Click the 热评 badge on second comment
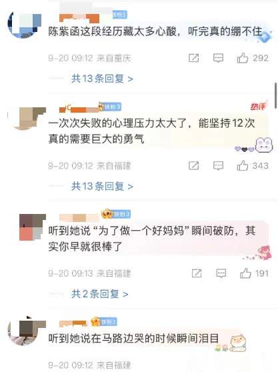Screen dimensions: 278x372 258,107
